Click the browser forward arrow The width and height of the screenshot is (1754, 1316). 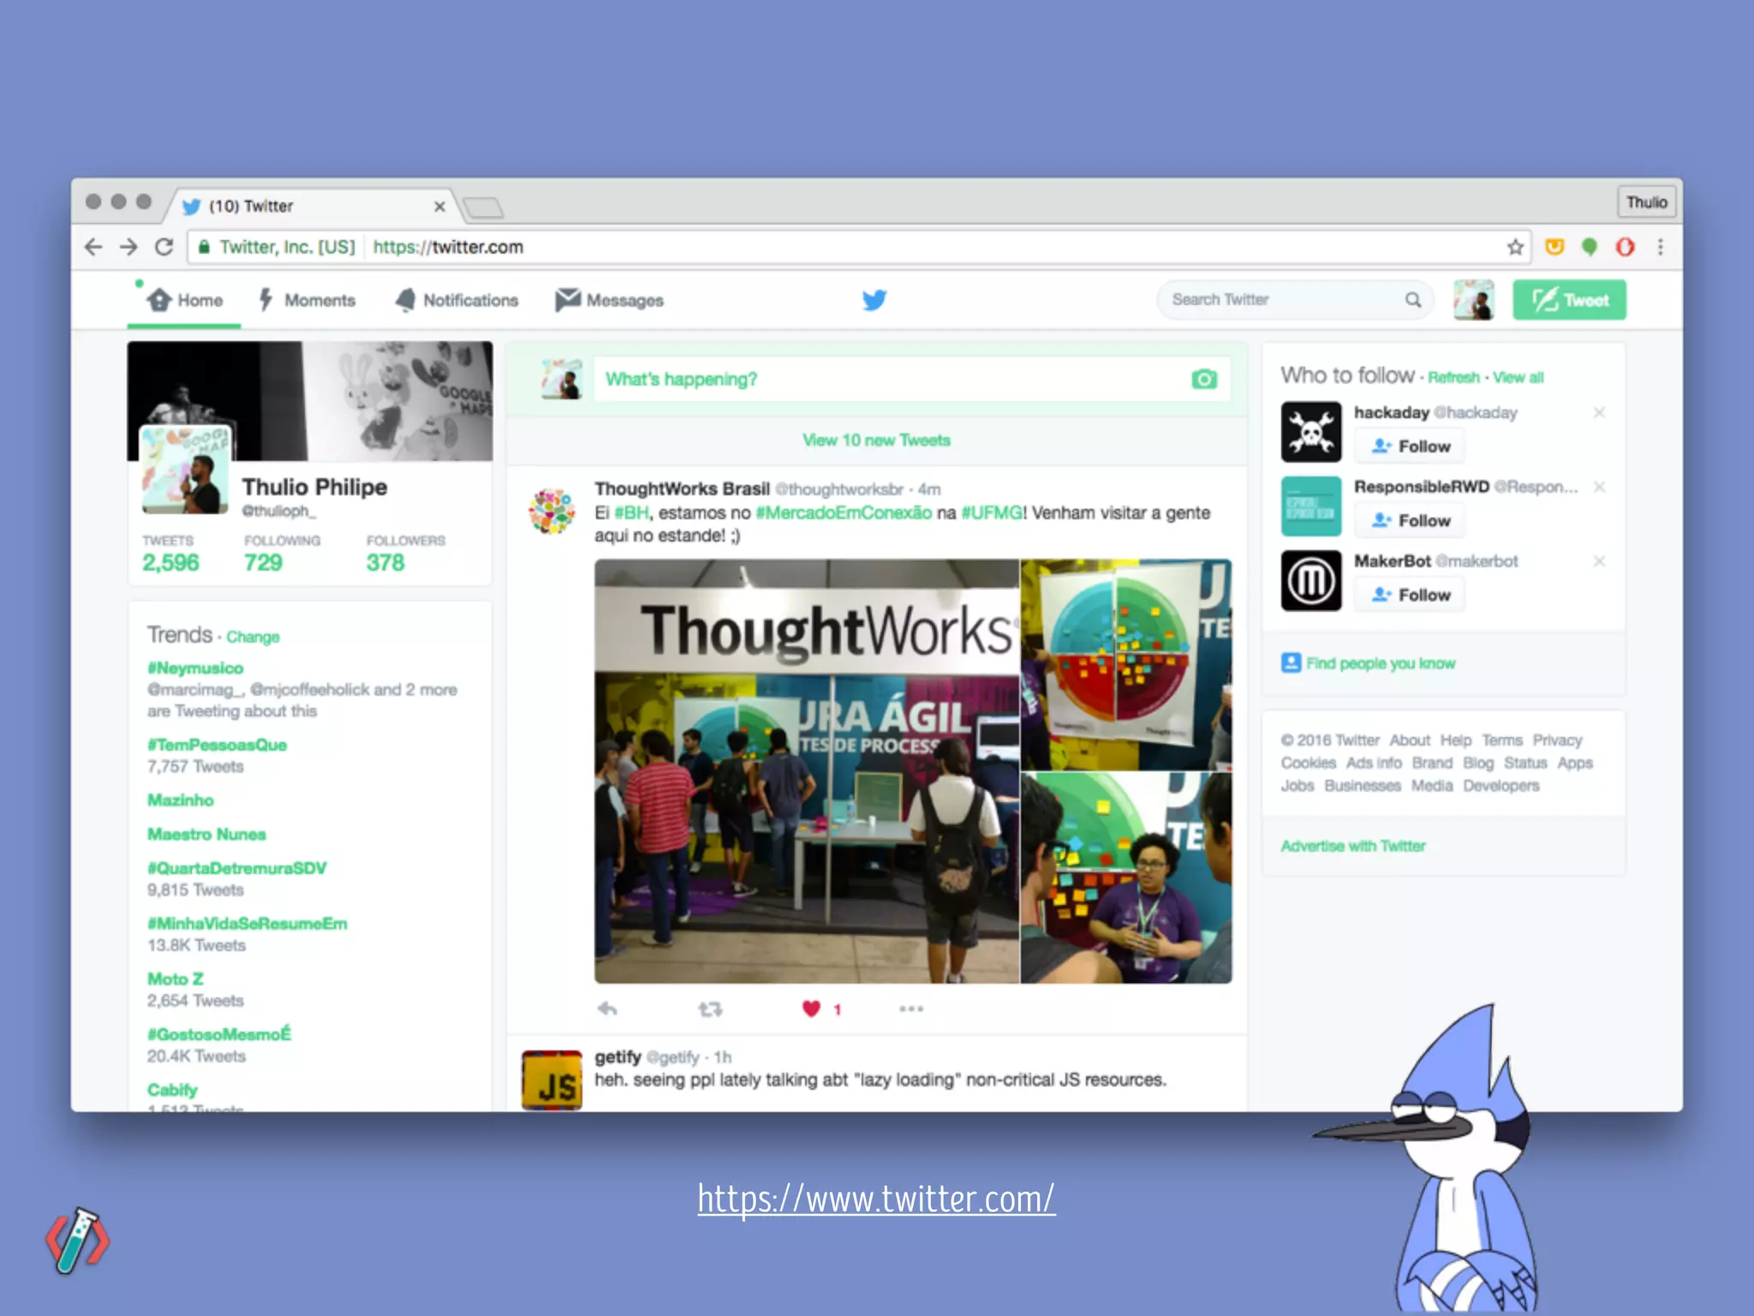click(x=128, y=248)
